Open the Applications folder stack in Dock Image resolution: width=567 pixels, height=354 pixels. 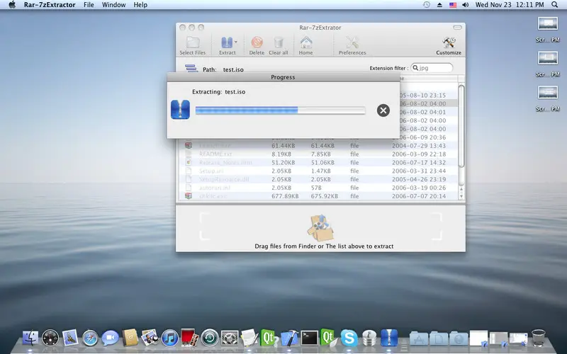pyautogui.click(x=418, y=339)
